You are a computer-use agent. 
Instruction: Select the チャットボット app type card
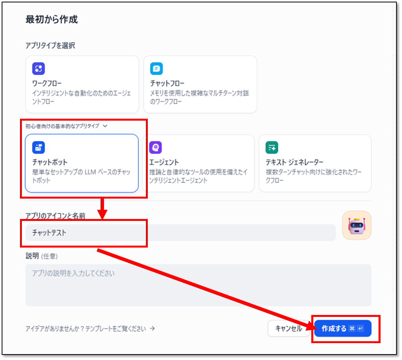[82, 163]
